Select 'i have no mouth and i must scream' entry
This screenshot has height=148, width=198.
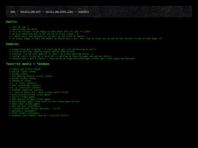pos(40,92)
